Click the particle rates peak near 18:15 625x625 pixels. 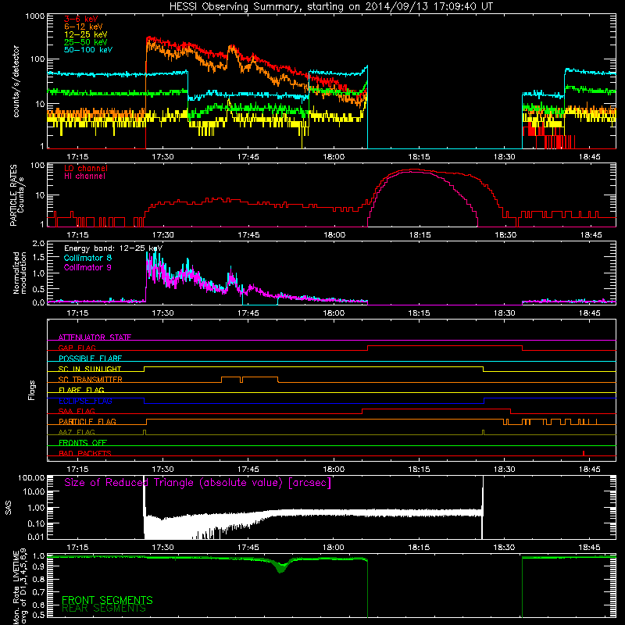click(415, 170)
